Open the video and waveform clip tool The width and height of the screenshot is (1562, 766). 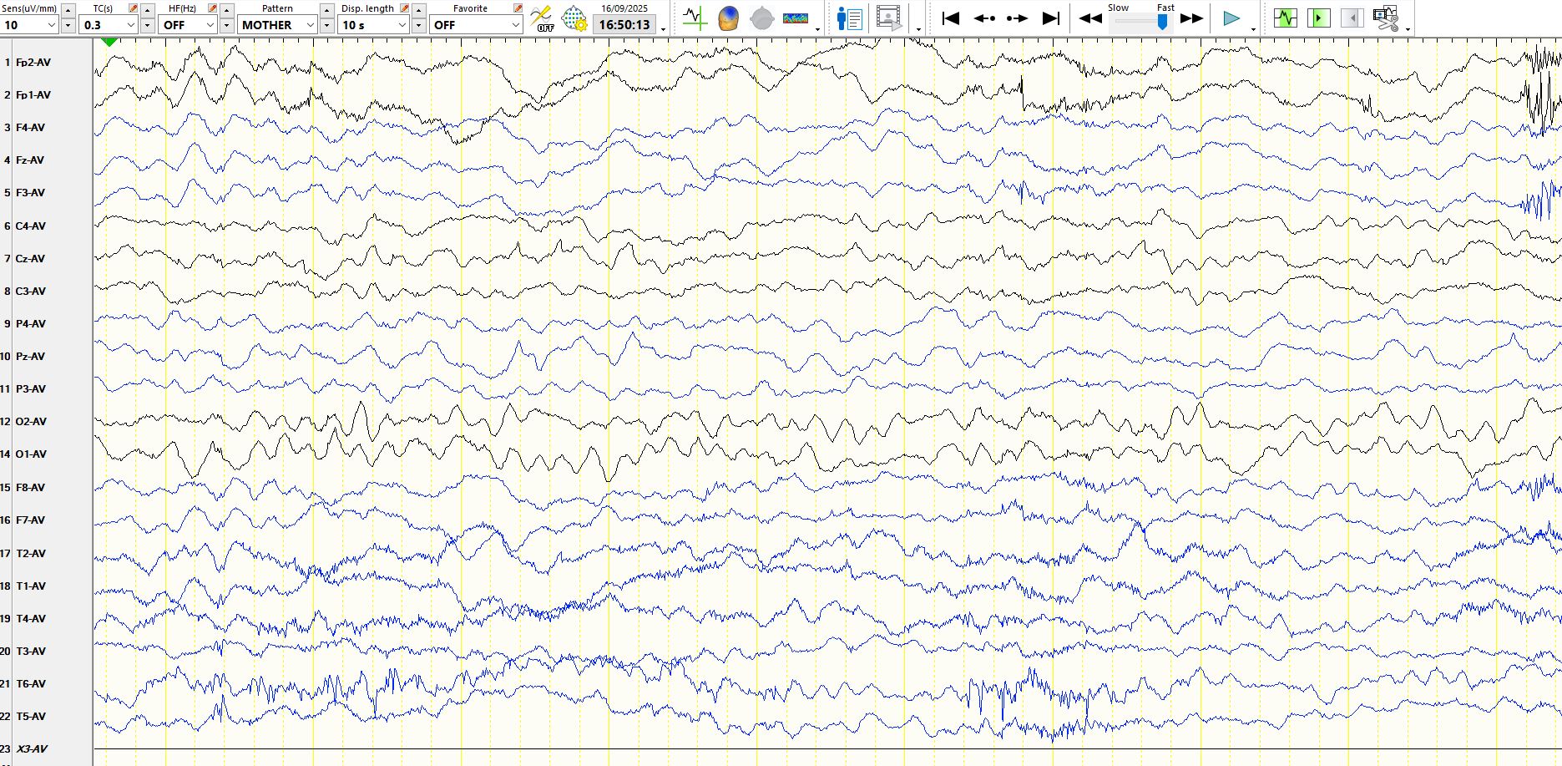tap(1385, 18)
